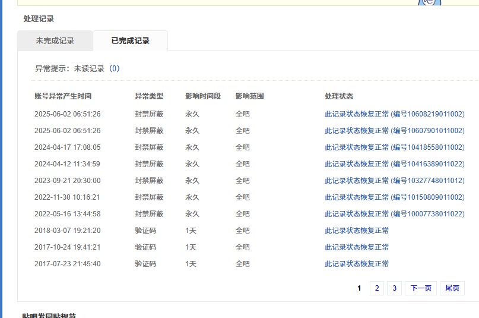Viewport: 479px width, 318px height.
Task: Open status link for 2017-07-23 验证码 record
Action: click(x=357, y=264)
